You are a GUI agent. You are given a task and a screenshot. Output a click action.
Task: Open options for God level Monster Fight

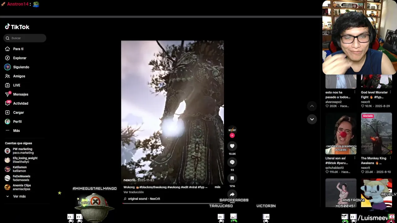pyautogui.click(x=390, y=92)
